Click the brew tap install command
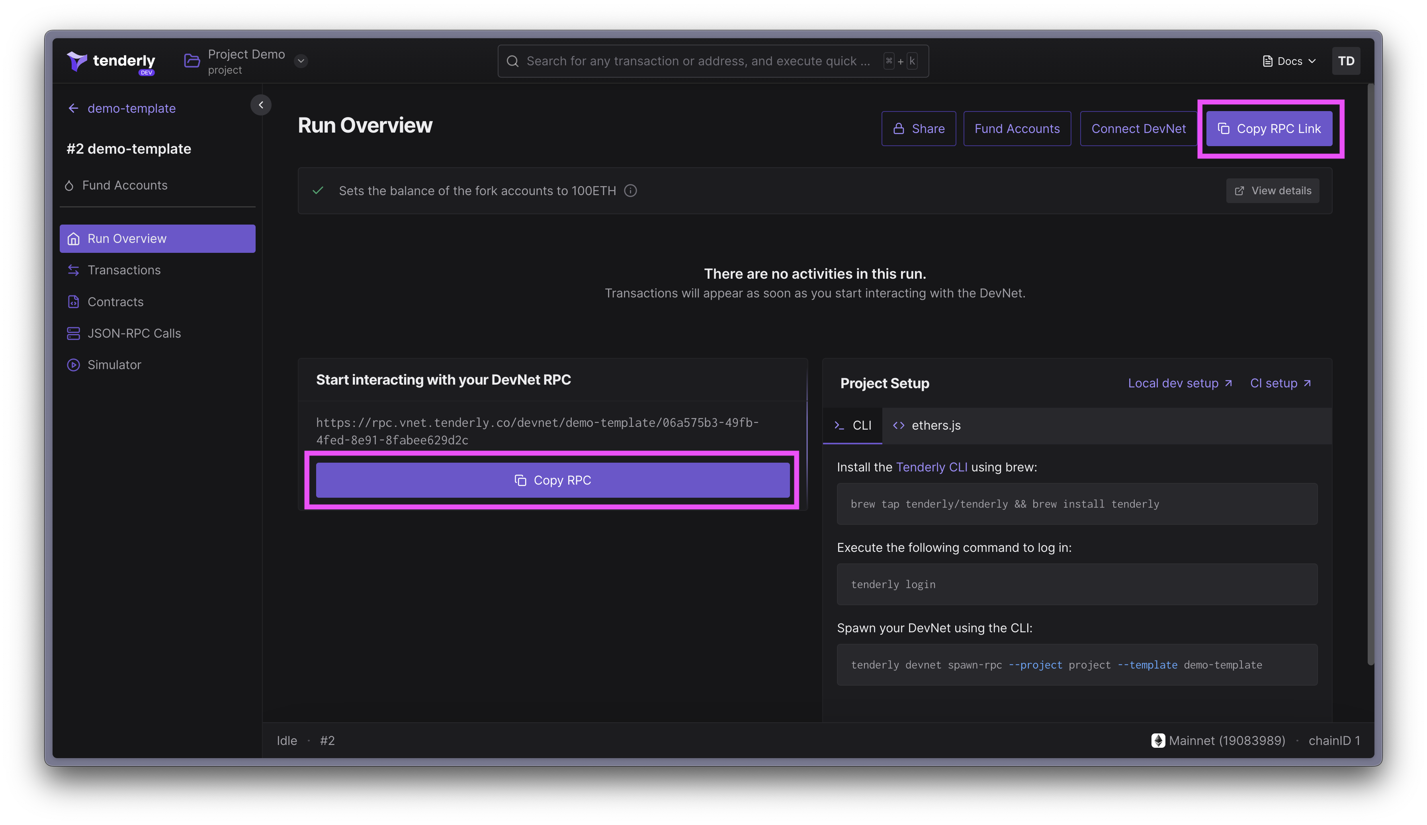Image resolution: width=1427 pixels, height=825 pixels. 1077,504
